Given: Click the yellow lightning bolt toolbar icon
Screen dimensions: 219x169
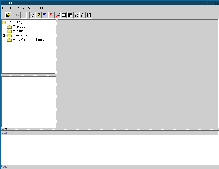Looking at the screenshot, I should click(x=39, y=15).
